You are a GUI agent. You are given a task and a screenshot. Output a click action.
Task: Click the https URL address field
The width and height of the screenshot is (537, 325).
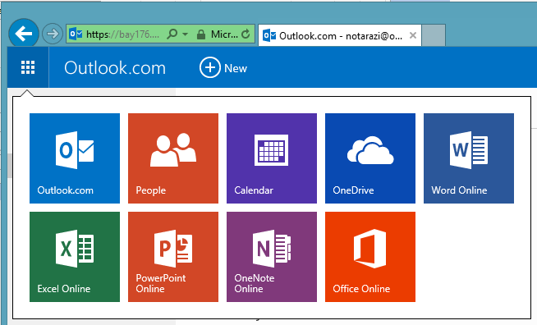coord(122,34)
